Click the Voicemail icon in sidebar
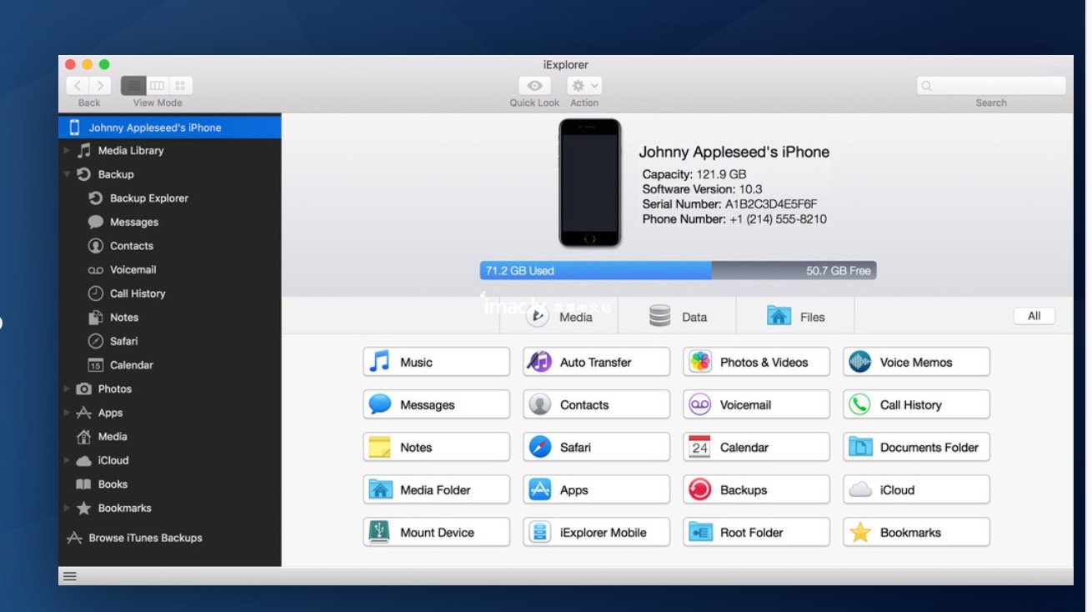Image resolution: width=1092 pixels, height=612 pixels. 96,270
